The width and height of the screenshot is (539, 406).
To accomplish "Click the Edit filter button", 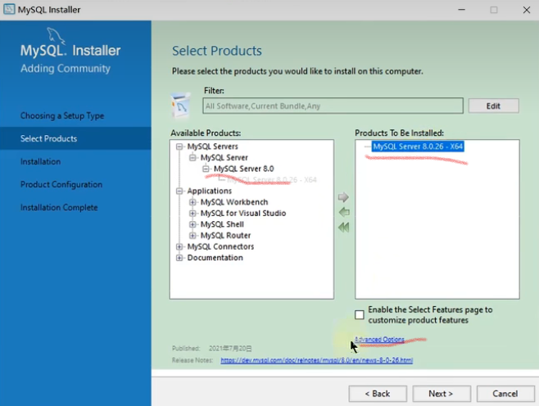I will point(493,106).
